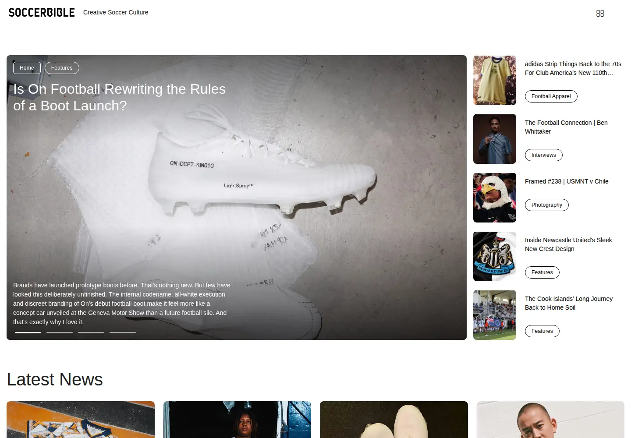Screen dimensions: 631x438
Task: Jump to third carousel slide indicator
Action: click(91, 332)
